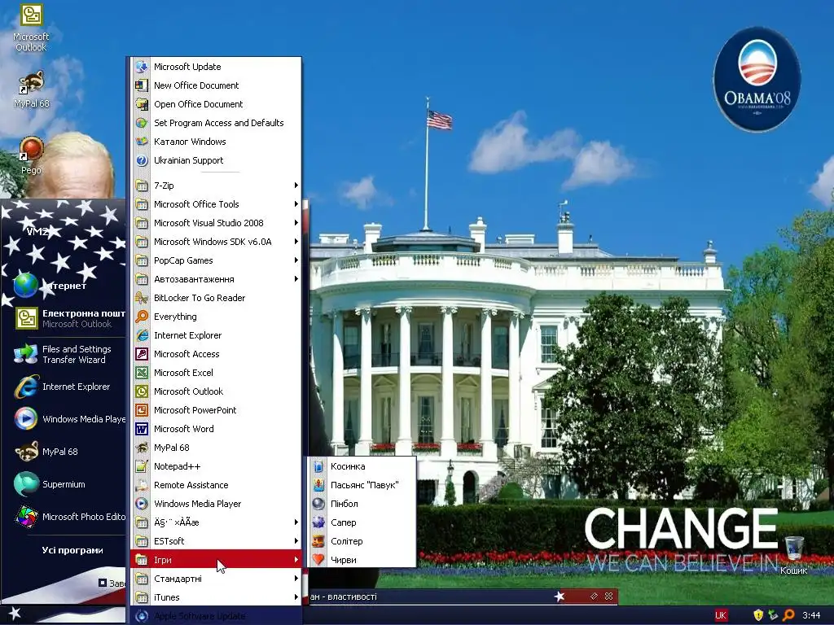The height and width of the screenshot is (625, 834).
Task: Click Internet Explorer icon in programs list
Action: (x=142, y=335)
